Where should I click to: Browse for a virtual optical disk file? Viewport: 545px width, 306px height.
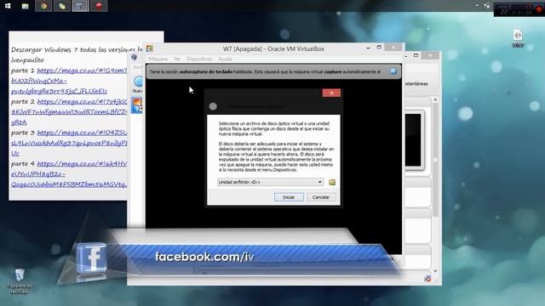[x=332, y=182]
